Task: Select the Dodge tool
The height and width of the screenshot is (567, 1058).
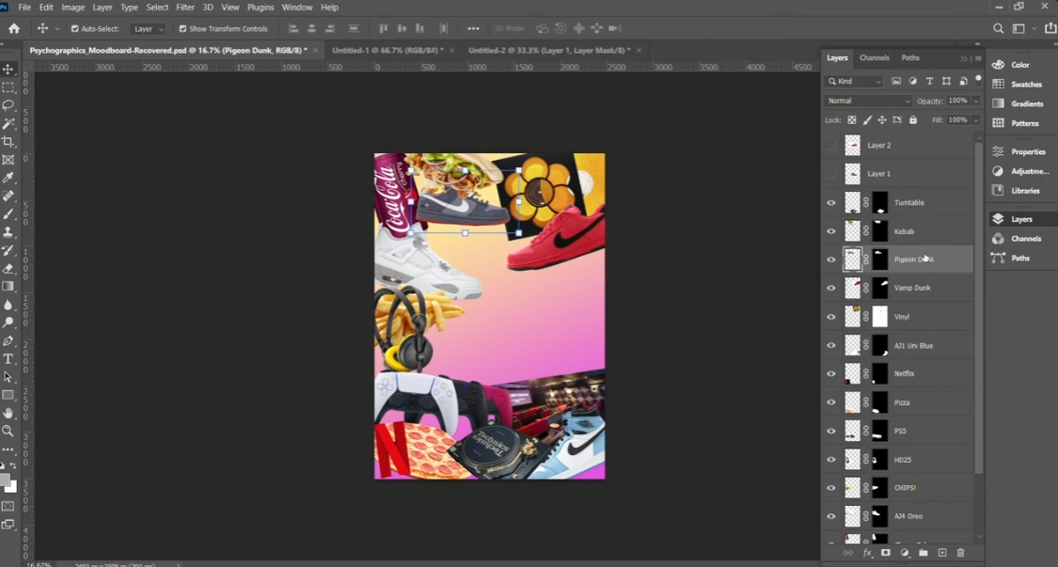Action: click(x=8, y=323)
